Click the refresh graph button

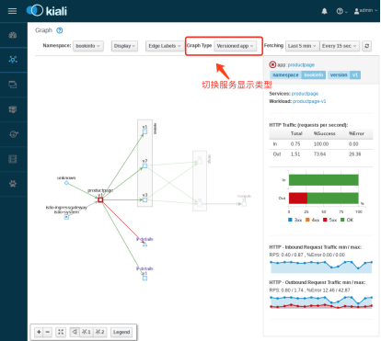point(366,46)
